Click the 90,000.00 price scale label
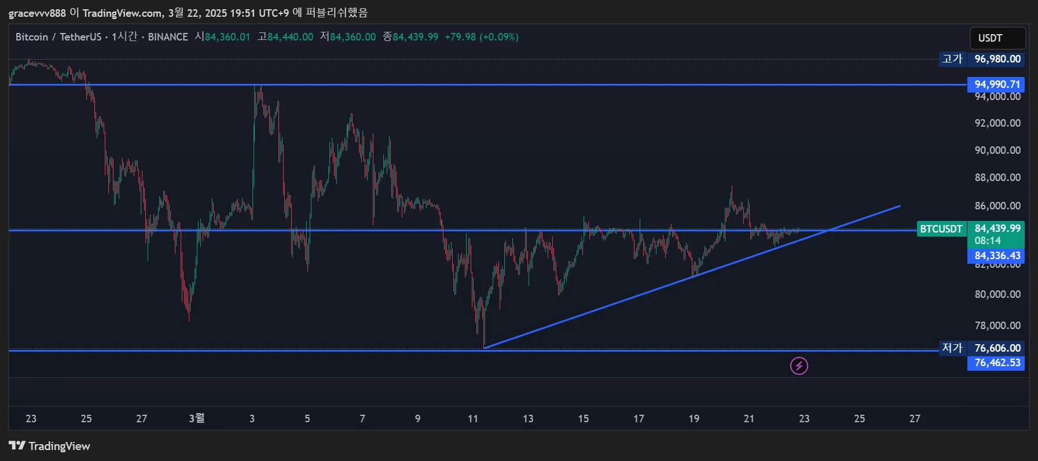The image size is (1038, 461). [x=997, y=150]
